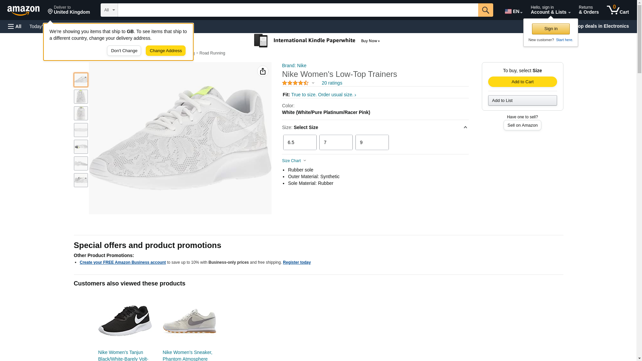
Task: Open the 20 ratings link
Action: (332, 83)
